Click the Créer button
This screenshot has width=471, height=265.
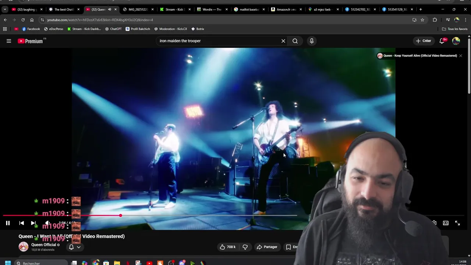[x=423, y=41]
